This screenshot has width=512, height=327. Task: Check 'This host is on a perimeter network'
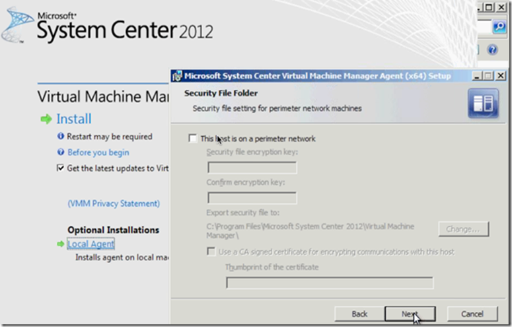click(193, 139)
